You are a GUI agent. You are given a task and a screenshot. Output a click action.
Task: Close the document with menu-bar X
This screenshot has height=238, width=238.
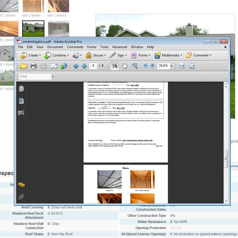225,47
